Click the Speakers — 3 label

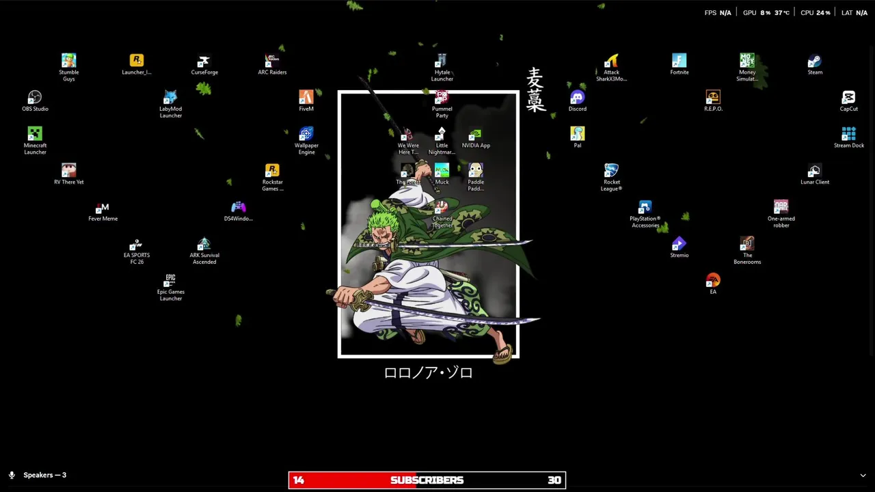point(45,475)
